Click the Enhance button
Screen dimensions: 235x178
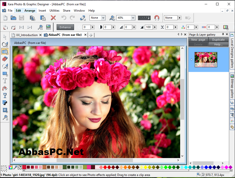tap(65, 27)
